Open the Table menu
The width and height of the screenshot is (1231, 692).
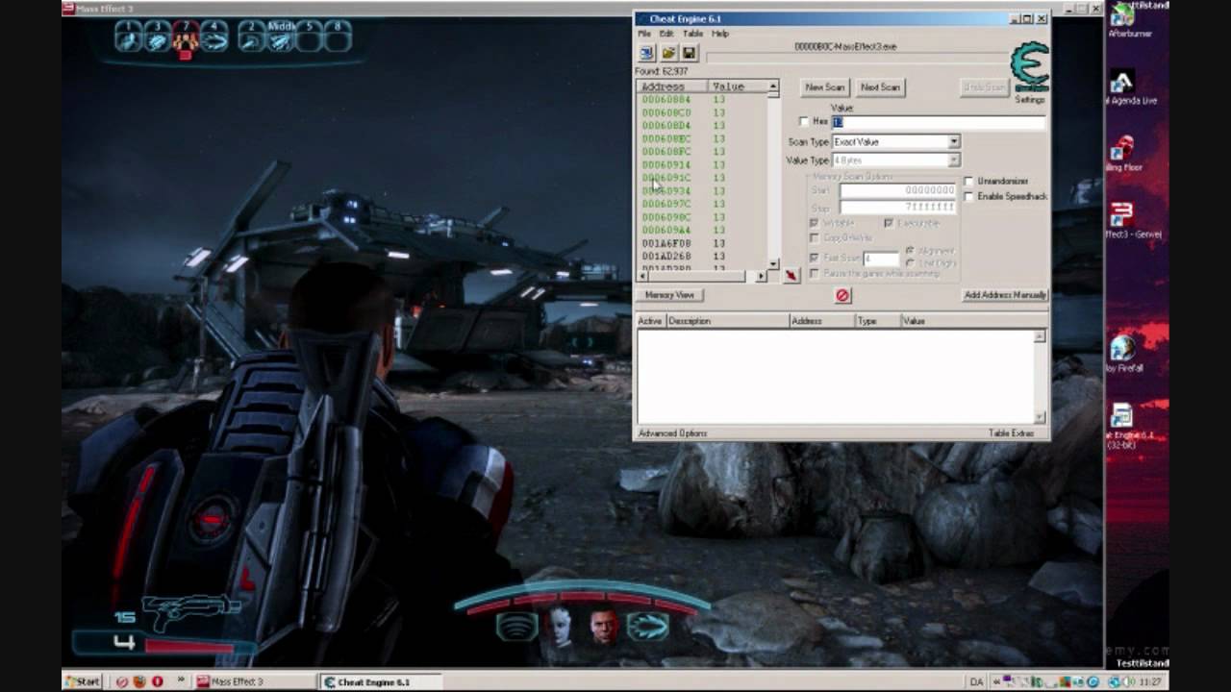click(692, 34)
